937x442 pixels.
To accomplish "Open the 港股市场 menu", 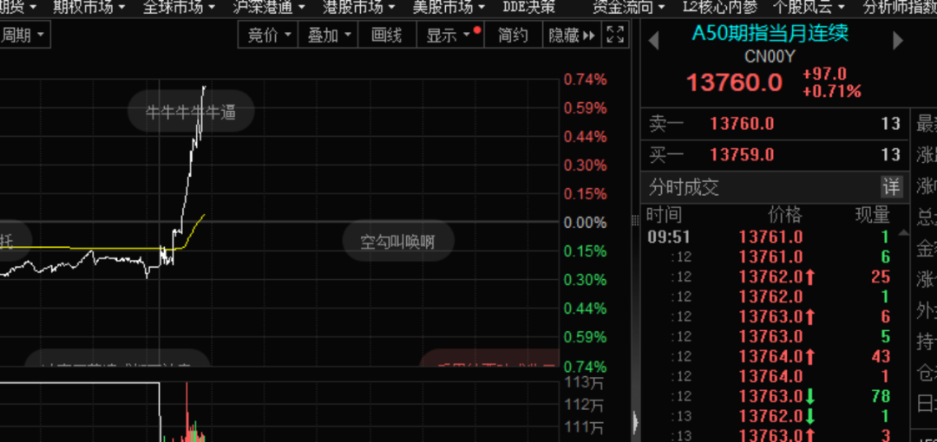I will tap(358, 7).
